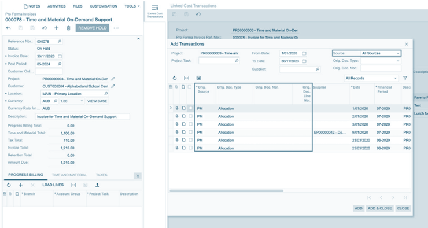Select the row dated 9/01/2020

[x=190, y=132]
